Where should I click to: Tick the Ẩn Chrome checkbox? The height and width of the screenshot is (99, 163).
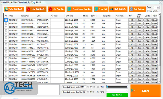[148, 11]
